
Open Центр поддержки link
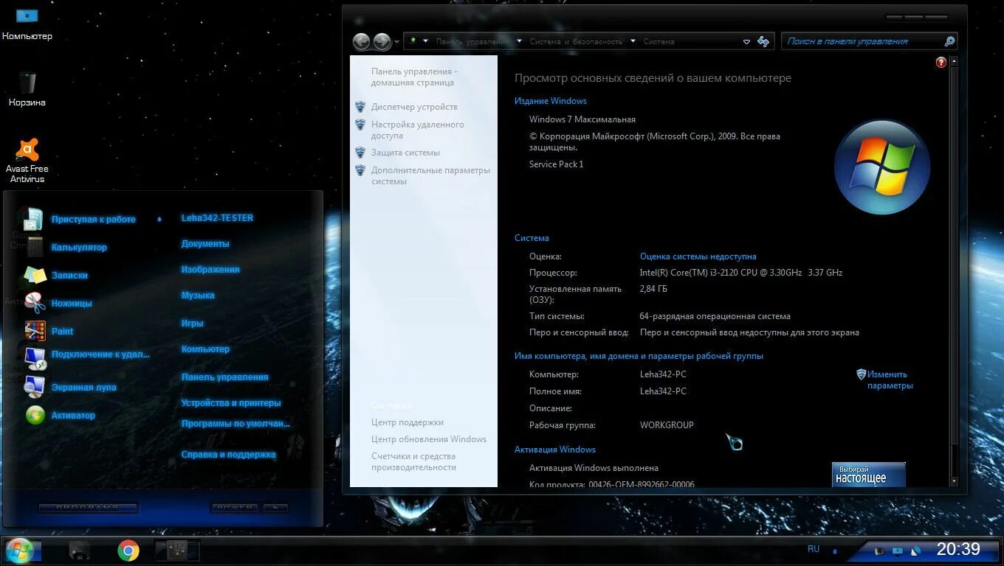pos(408,422)
